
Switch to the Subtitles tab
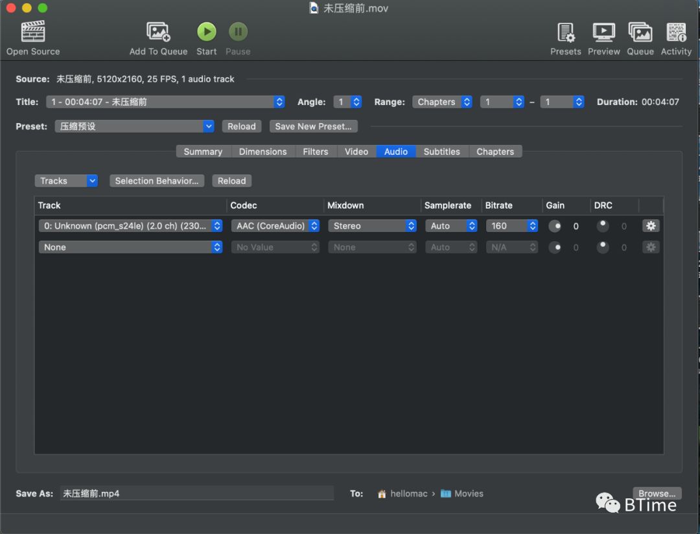(x=441, y=152)
